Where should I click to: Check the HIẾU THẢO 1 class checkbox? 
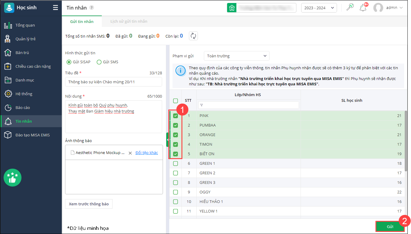(176, 202)
